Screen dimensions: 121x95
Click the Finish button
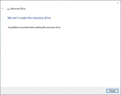tap(112, 91)
